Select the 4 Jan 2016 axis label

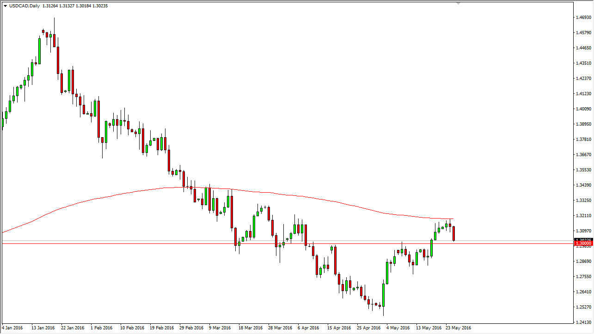click(x=12, y=328)
